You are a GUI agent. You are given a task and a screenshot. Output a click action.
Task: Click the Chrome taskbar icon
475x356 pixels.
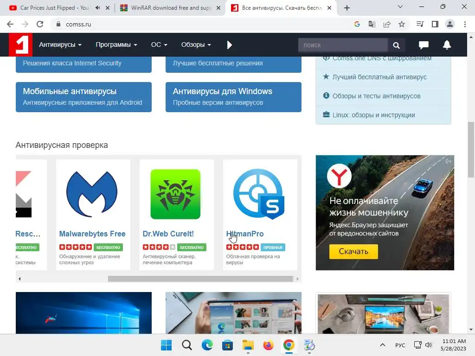289,345
